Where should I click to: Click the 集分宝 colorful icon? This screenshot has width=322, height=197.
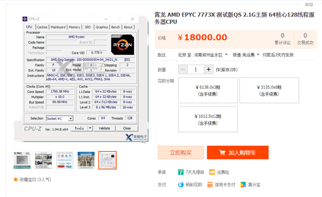click(243, 185)
